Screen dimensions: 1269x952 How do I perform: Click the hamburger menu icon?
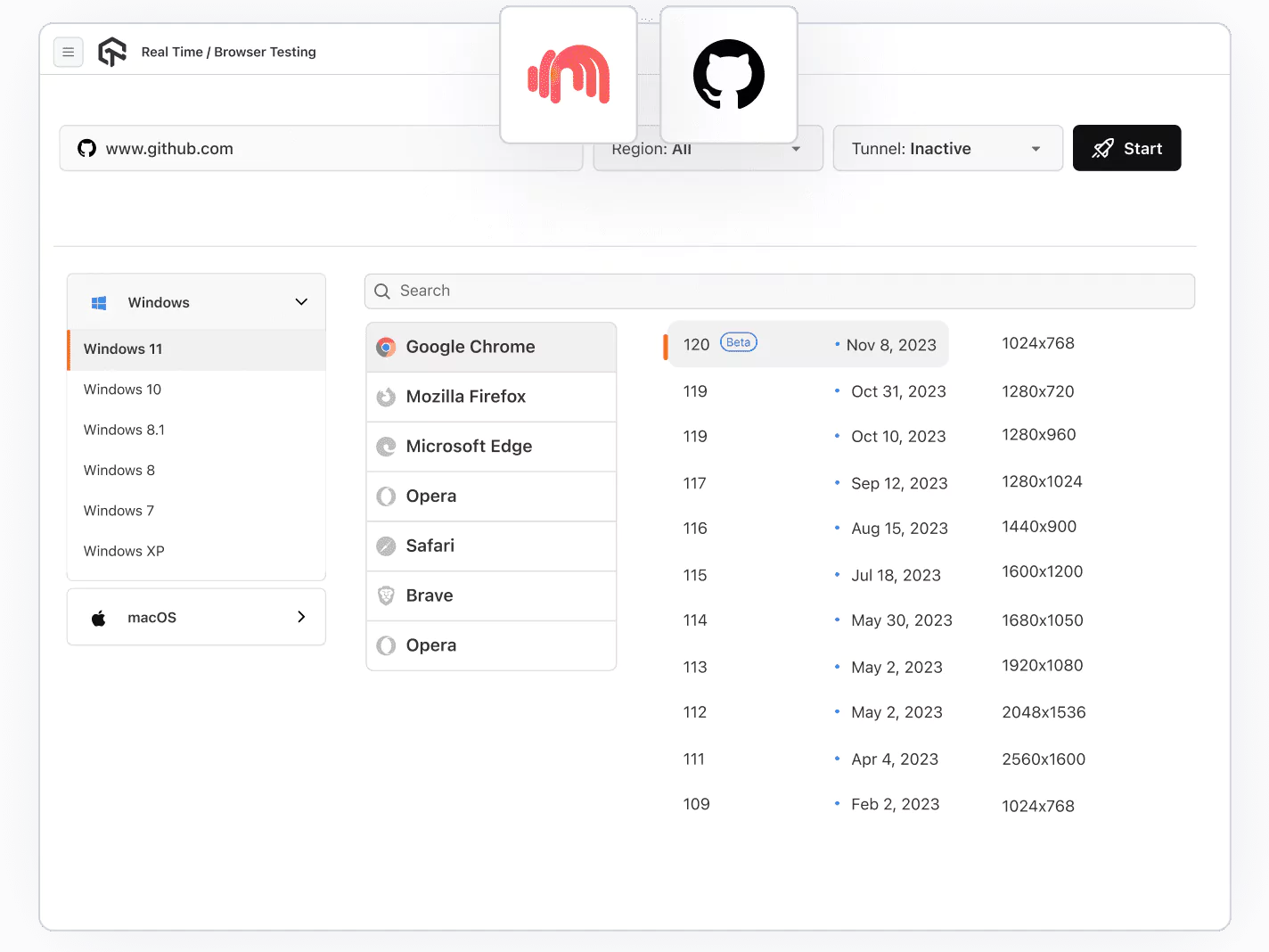[x=69, y=53]
